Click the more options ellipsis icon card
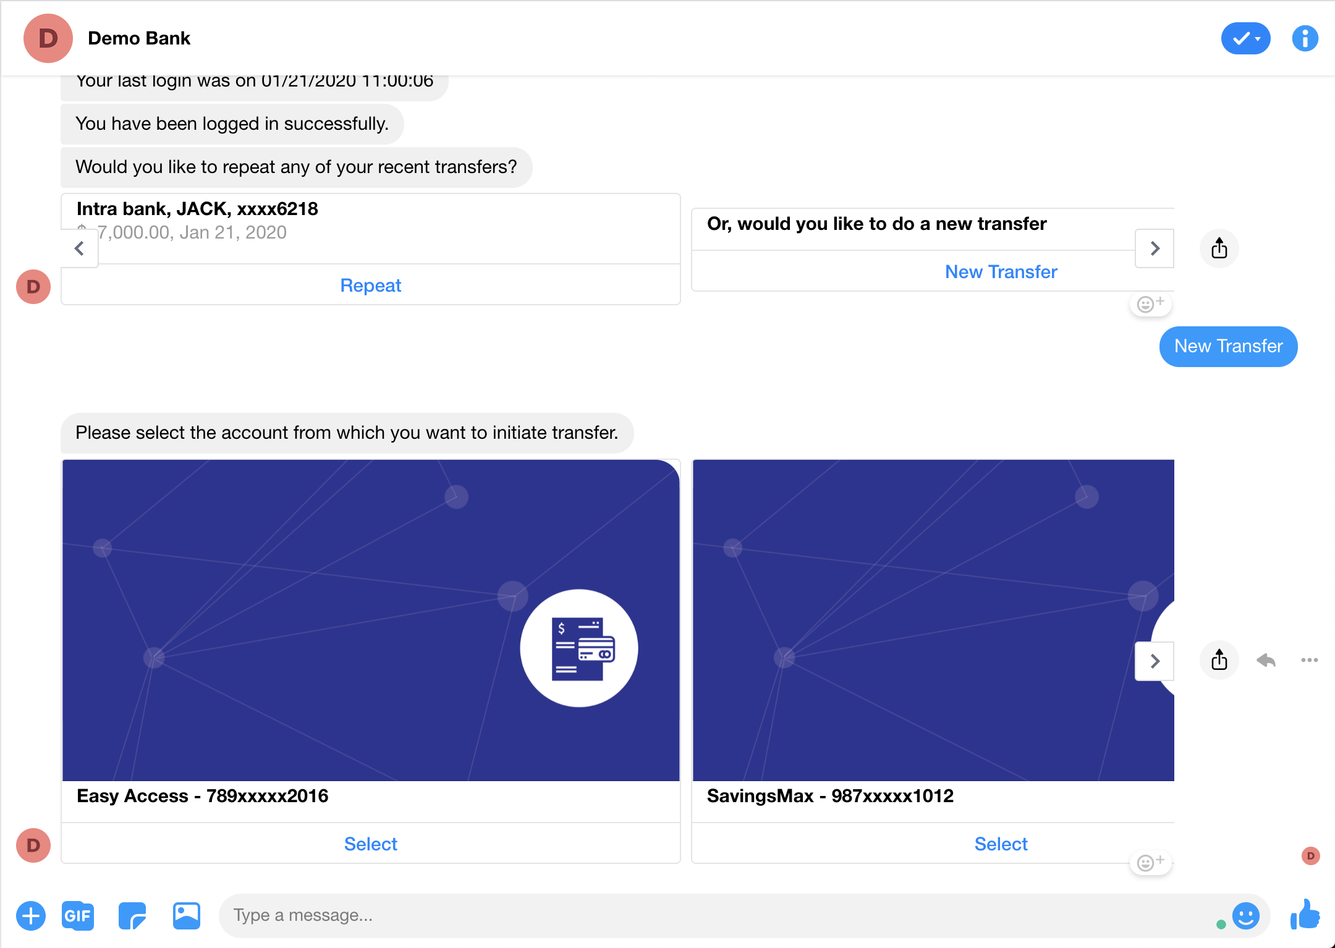Viewport: 1335px width, 948px height. point(1312,659)
